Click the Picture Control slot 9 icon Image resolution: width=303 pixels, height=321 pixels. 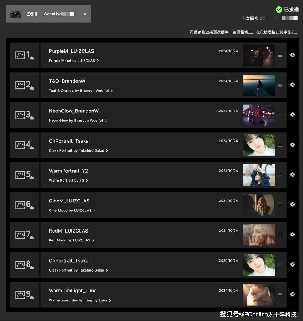coord(25,294)
